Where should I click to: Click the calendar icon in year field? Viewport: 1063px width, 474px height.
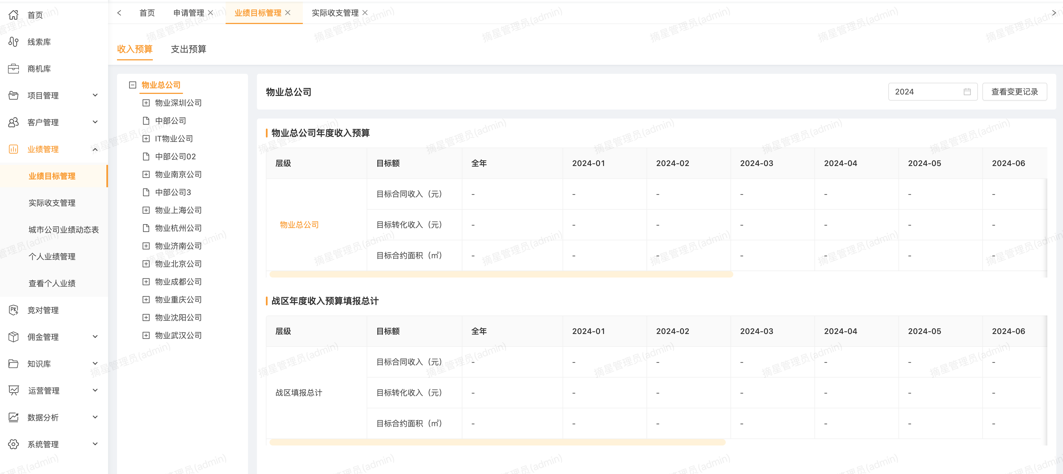coord(967,91)
